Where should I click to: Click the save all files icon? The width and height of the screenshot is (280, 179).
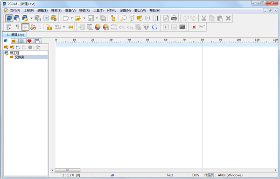[x=103, y=18]
